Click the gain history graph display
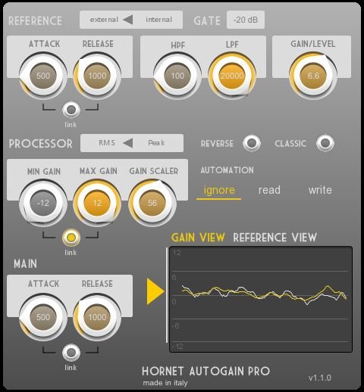The image size is (364, 392). pos(261,299)
